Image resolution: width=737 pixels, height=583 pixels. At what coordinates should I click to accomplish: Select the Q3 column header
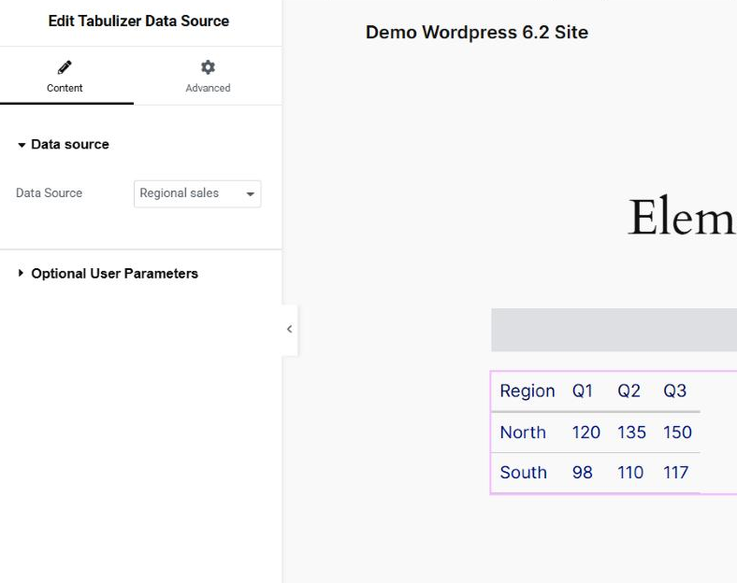click(674, 391)
